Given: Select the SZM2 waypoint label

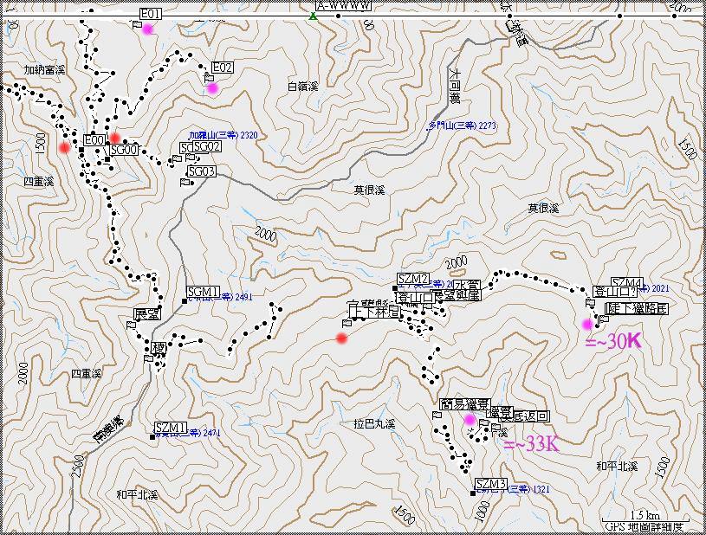Looking at the screenshot, I should pyautogui.click(x=413, y=278).
